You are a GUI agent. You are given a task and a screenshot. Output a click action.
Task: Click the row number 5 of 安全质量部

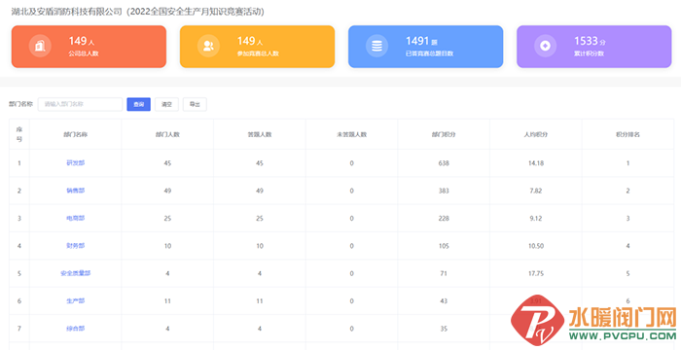point(19,273)
